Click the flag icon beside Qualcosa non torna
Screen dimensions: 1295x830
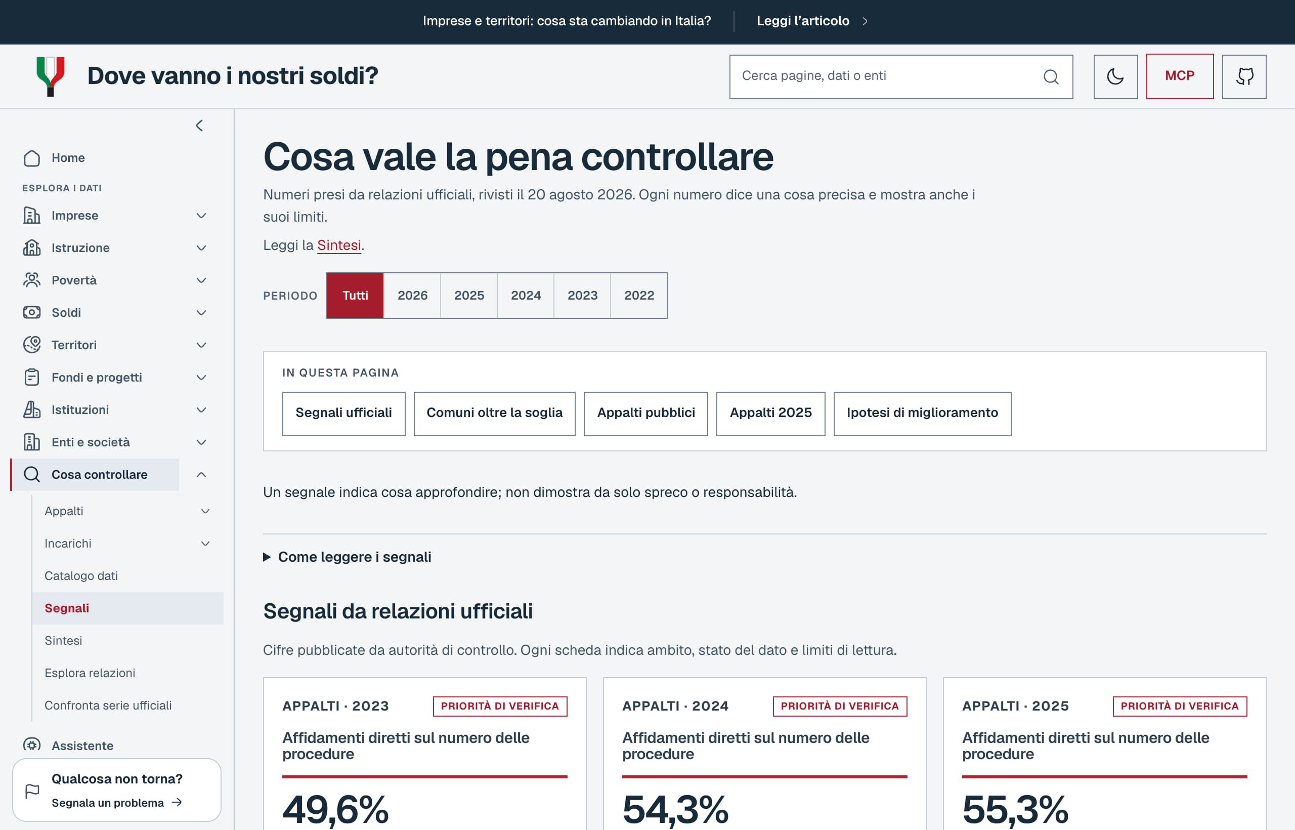(32, 791)
